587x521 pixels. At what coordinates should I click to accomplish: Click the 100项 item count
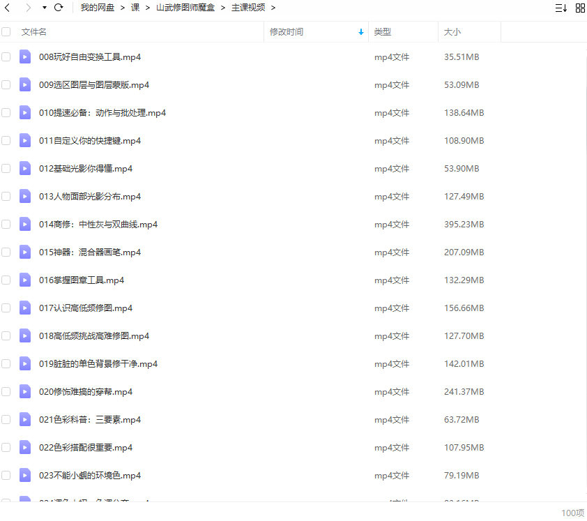click(572, 513)
